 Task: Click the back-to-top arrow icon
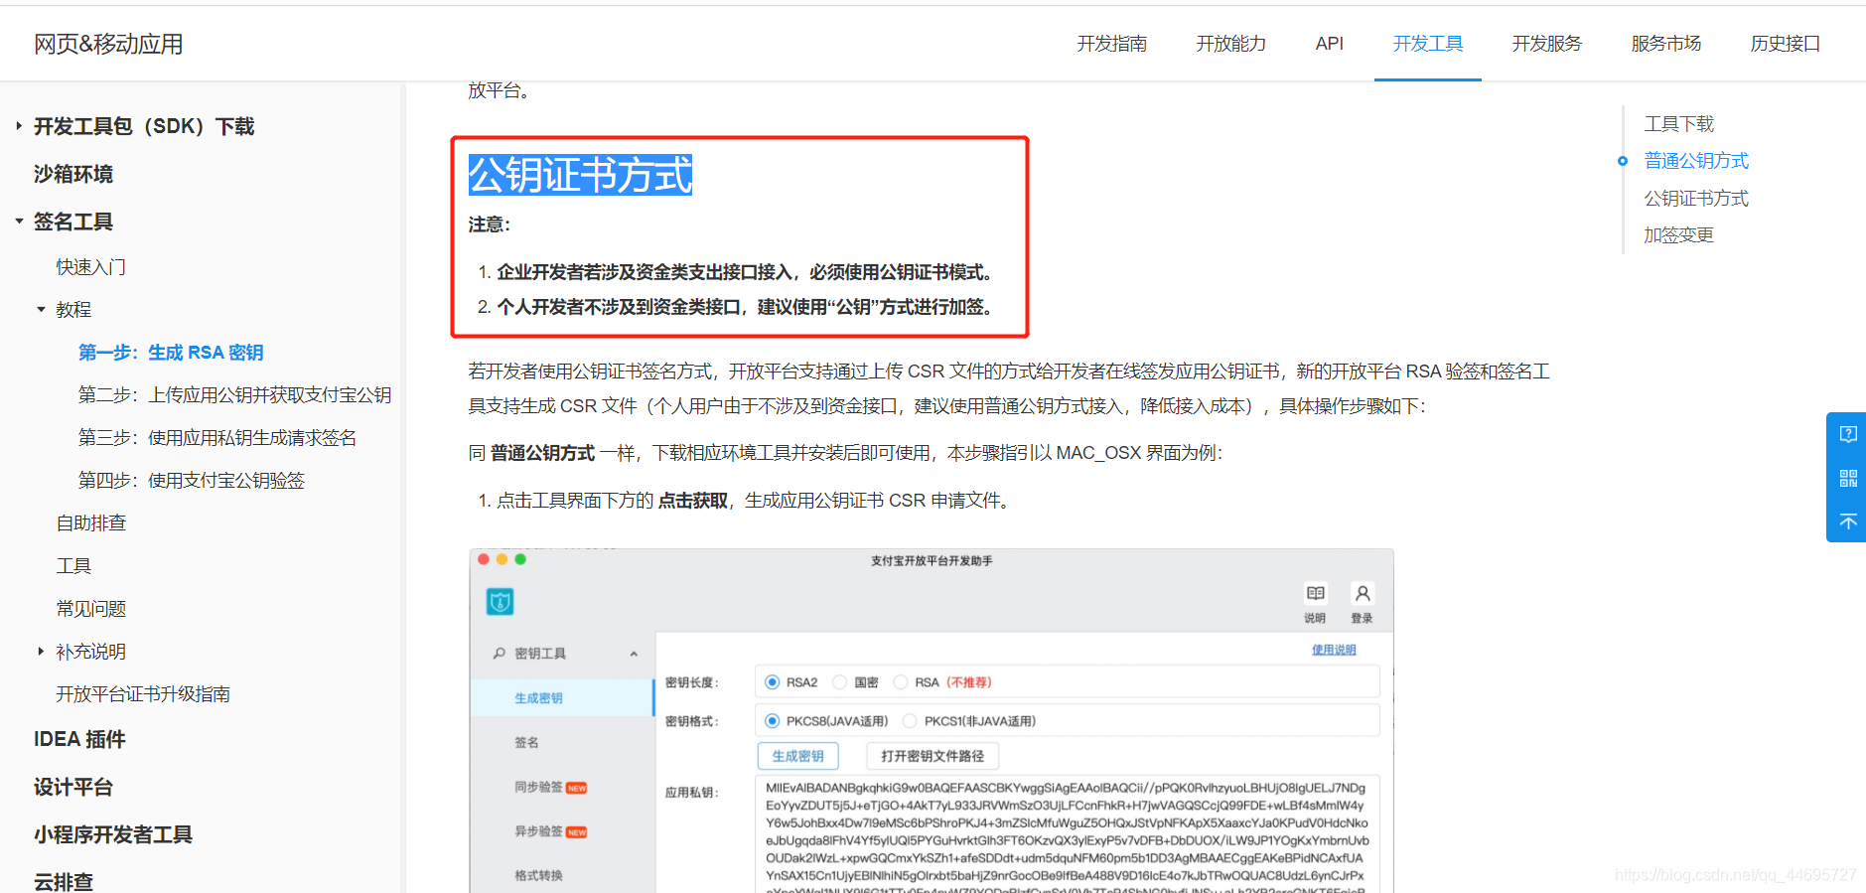pyautogui.click(x=1848, y=521)
